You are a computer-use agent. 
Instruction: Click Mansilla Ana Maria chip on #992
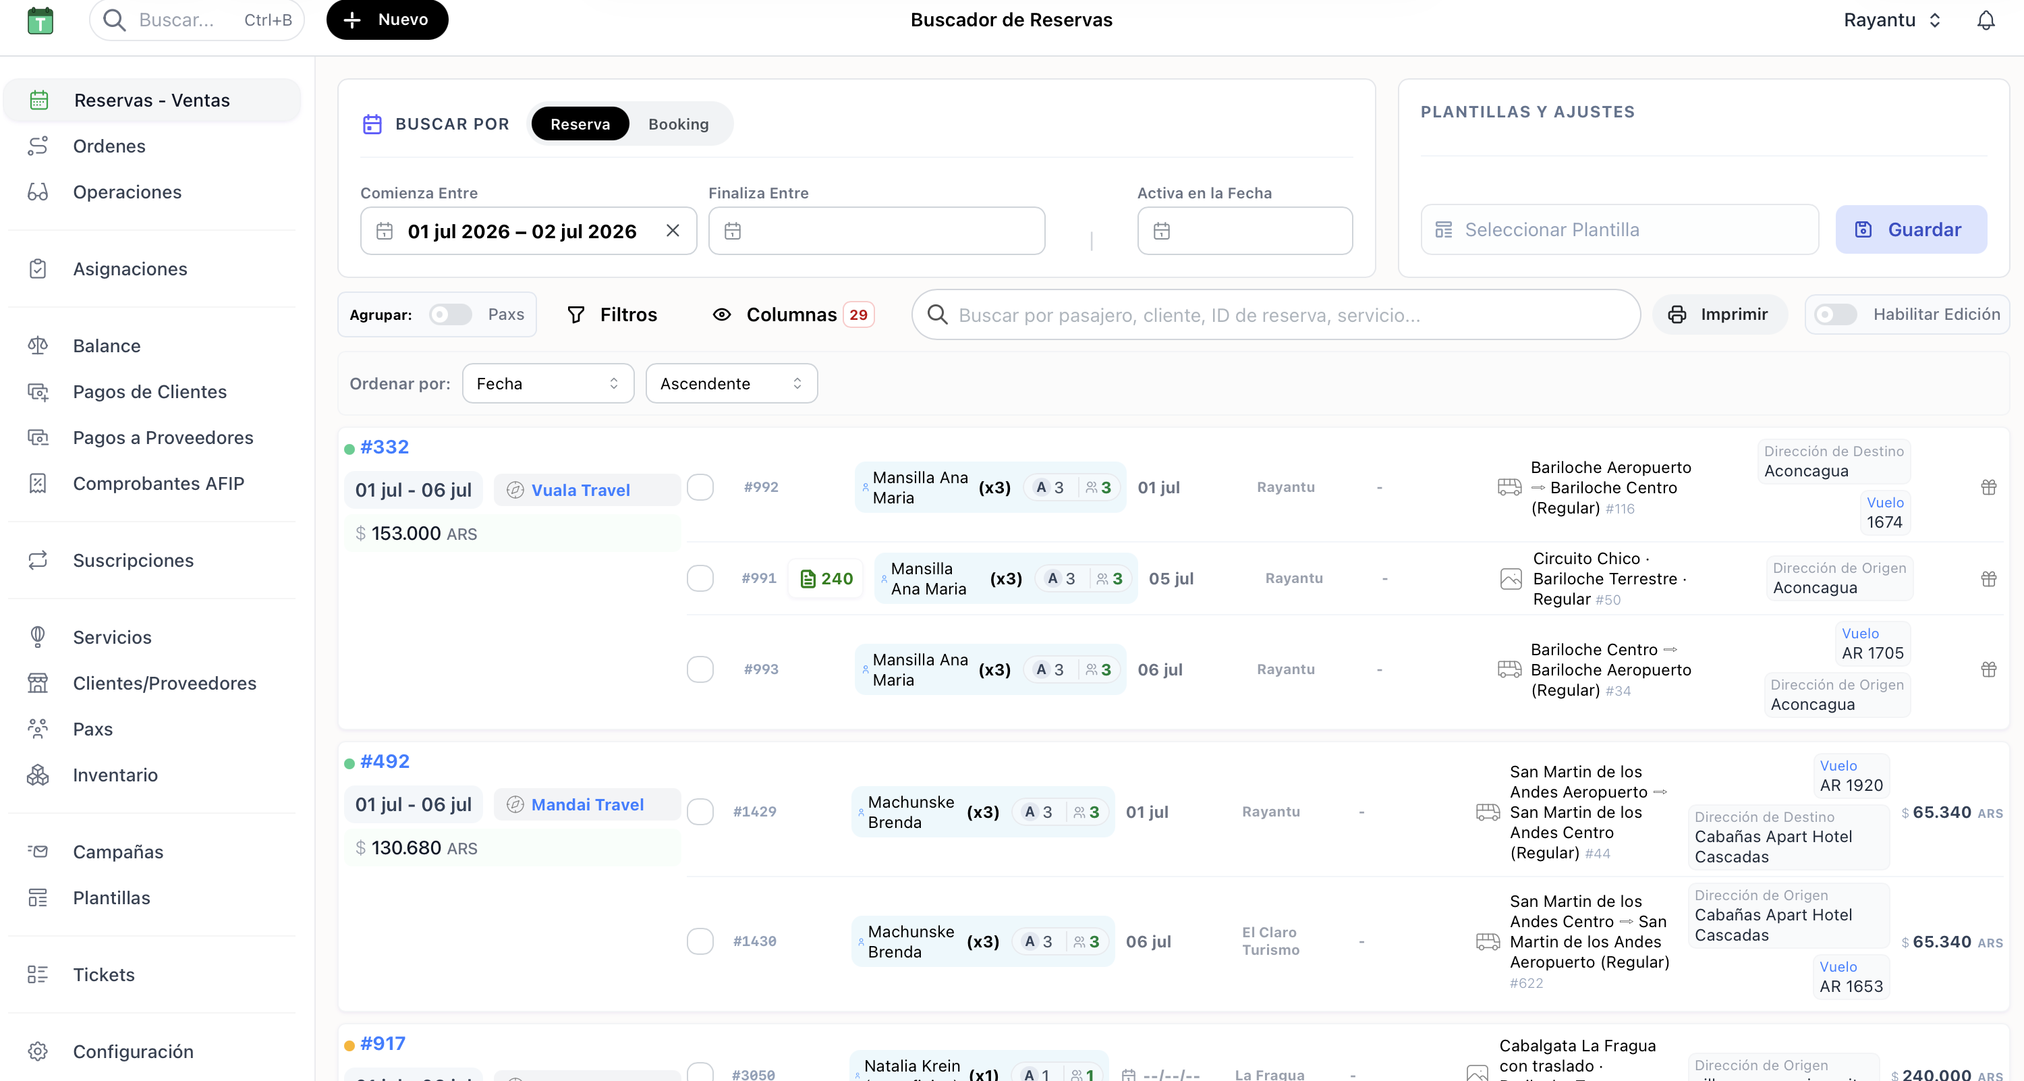[x=990, y=487]
